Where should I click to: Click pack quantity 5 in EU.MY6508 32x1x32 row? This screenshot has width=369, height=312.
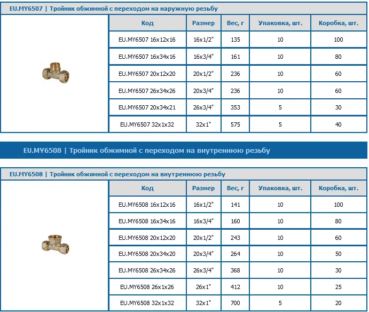coord(280,303)
